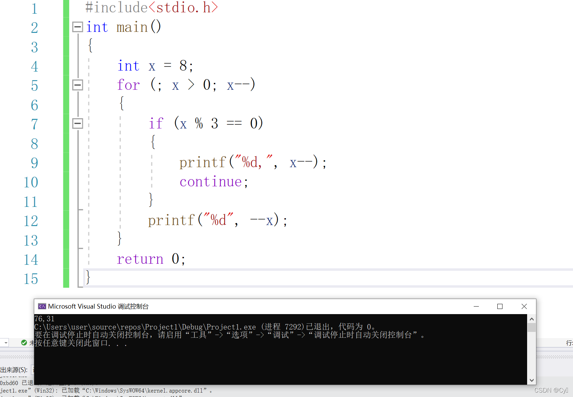Click line number 4 in the gutter
The height and width of the screenshot is (397, 573).
point(34,66)
